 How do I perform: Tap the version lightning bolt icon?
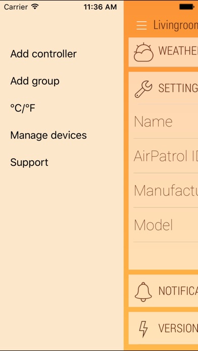pyautogui.click(x=143, y=329)
